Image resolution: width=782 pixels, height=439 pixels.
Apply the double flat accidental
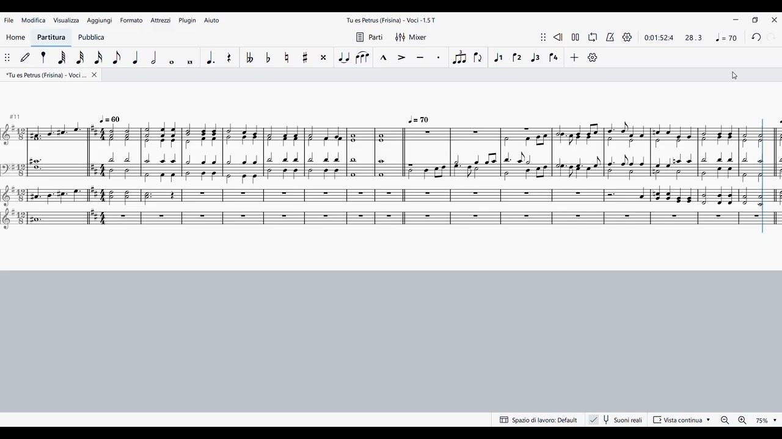coord(249,57)
